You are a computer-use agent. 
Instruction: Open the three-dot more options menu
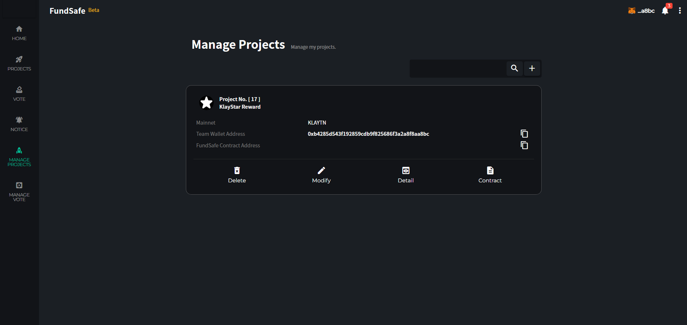[680, 10]
